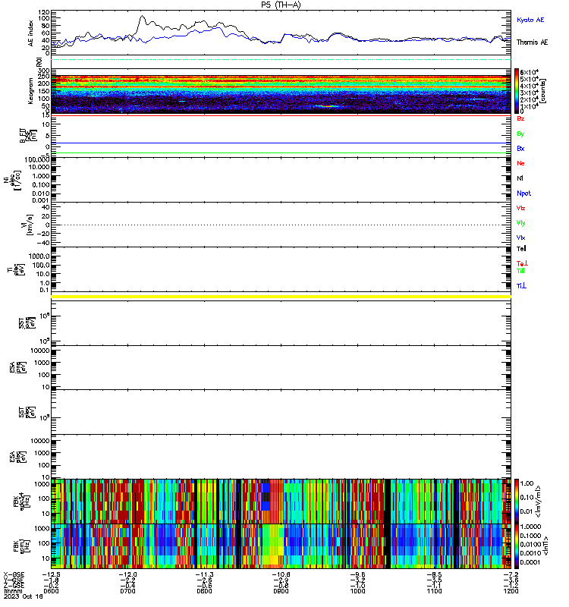Click the "1100" time axis label
Screen dimensions: 569x607
(x=434, y=591)
